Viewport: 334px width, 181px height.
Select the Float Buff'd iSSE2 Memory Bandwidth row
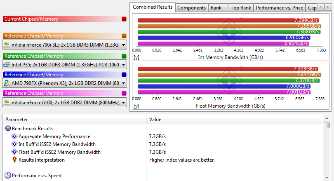163,152
